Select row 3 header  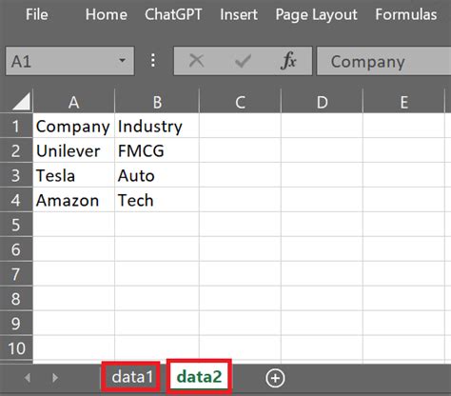click(x=16, y=175)
